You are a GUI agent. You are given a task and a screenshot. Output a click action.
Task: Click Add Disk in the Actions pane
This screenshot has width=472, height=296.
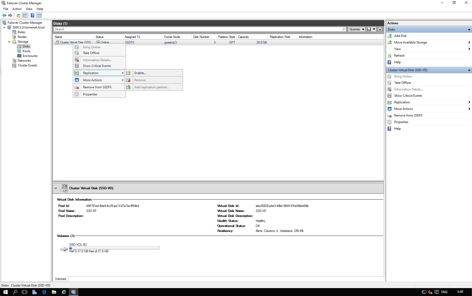click(x=400, y=36)
